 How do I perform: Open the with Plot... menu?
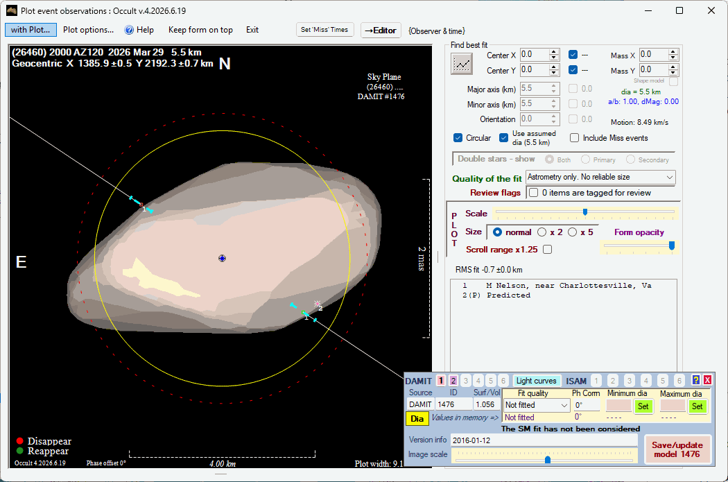[31, 30]
